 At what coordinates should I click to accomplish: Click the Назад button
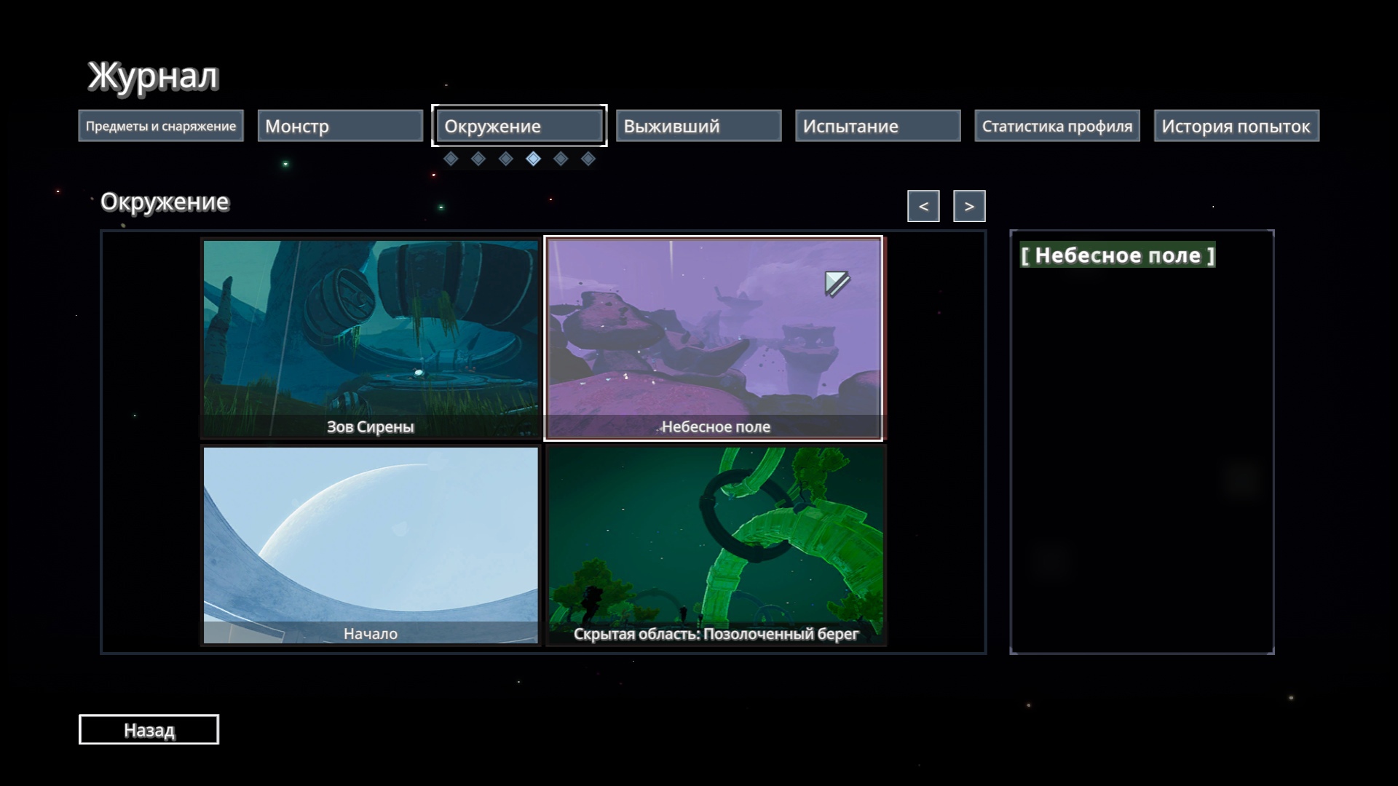149,729
